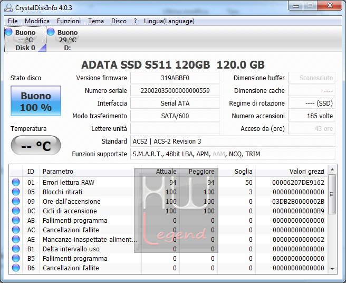
Task: Open the Lingua(Language) menu
Action: point(169,21)
